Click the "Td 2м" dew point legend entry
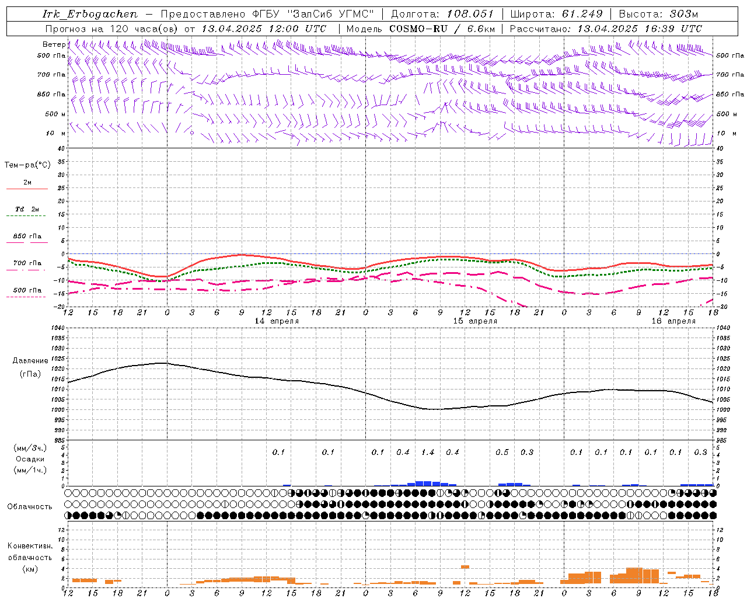 coord(27,209)
